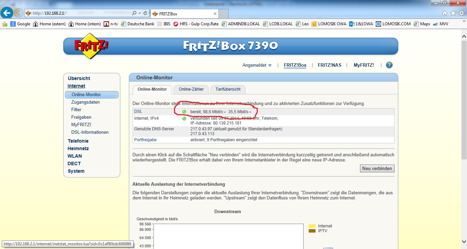Click the FRITZ!Box top navigation link
This screenshot has width=467, height=249.
[x=295, y=65]
